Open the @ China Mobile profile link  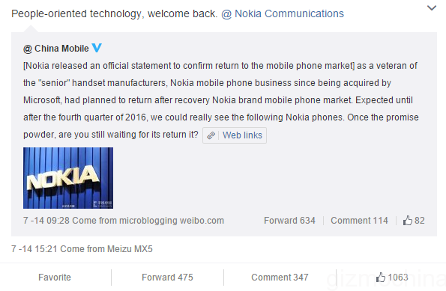point(56,49)
